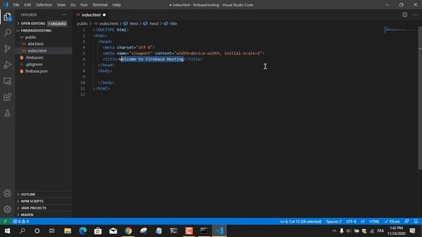Open the Edit menu
This screenshot has width=422, height=237.
(28, 5)
